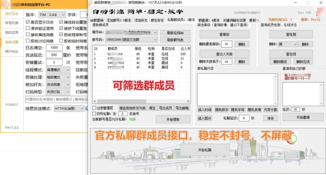Screen dimensions: 326x175
Task: Click 开始邀请 button
Action: click(x=303, y=118)
